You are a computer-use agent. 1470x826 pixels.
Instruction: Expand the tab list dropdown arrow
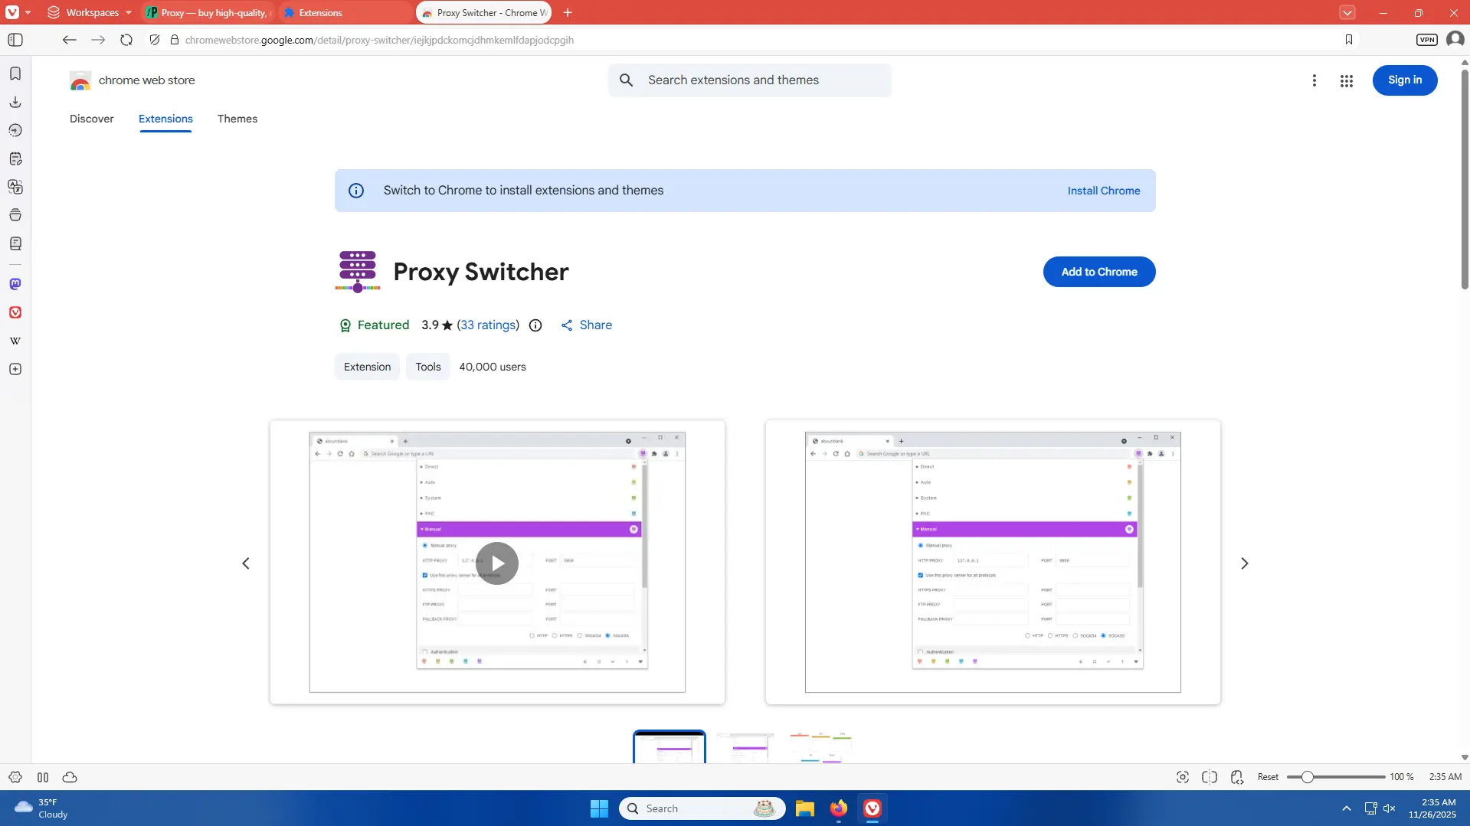pos(1347,12)
